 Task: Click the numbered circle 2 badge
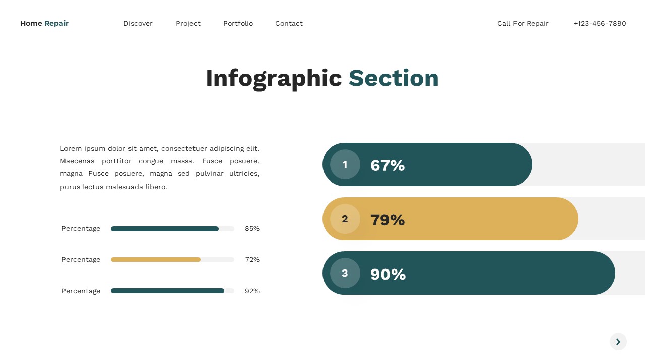click(x=345, y=219)
